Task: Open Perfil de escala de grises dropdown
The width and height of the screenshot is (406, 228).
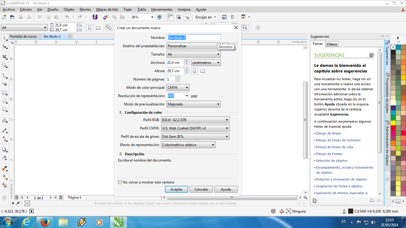Action: pyautogui.click(x=195, y=137)
